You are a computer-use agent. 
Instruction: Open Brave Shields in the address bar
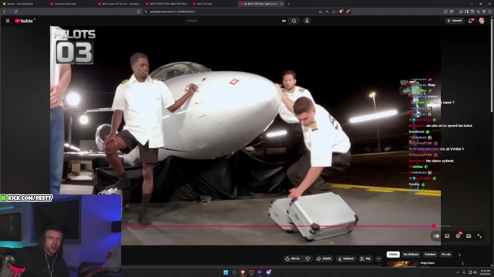point(341,12)
